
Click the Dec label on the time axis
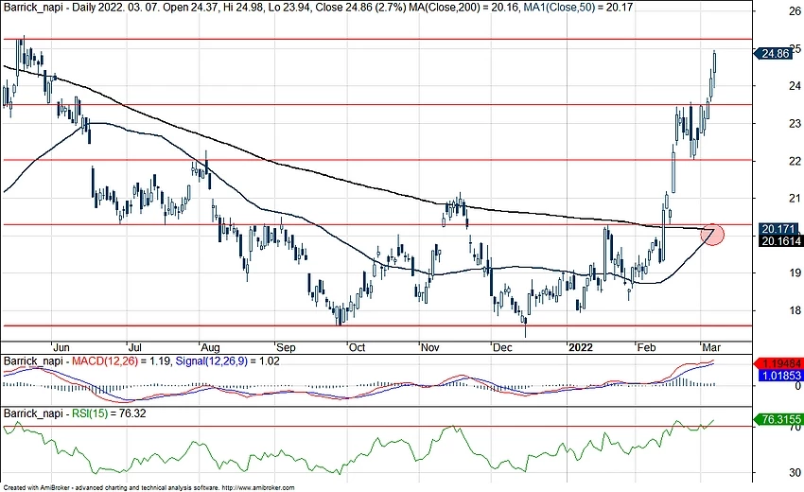tap(502, 347)
